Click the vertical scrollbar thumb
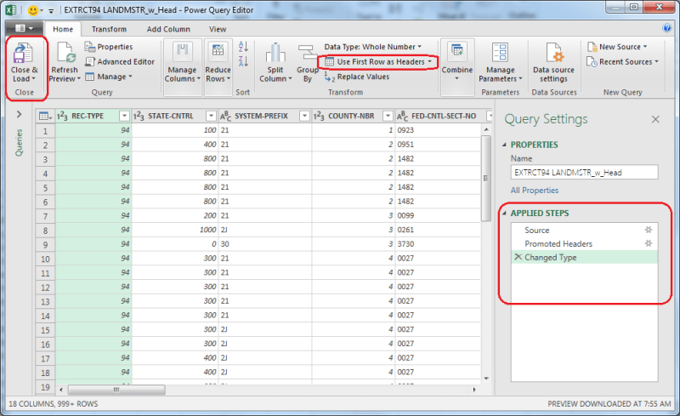 [485, 178]
